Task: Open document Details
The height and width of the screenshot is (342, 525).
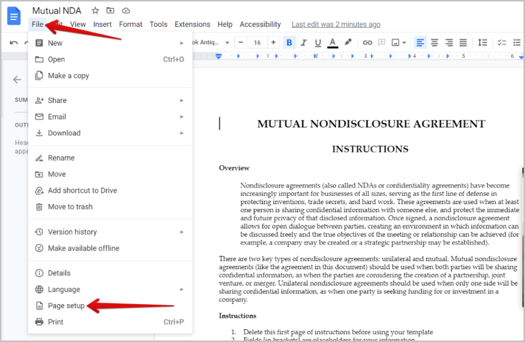Action: [x=110, y=273]
